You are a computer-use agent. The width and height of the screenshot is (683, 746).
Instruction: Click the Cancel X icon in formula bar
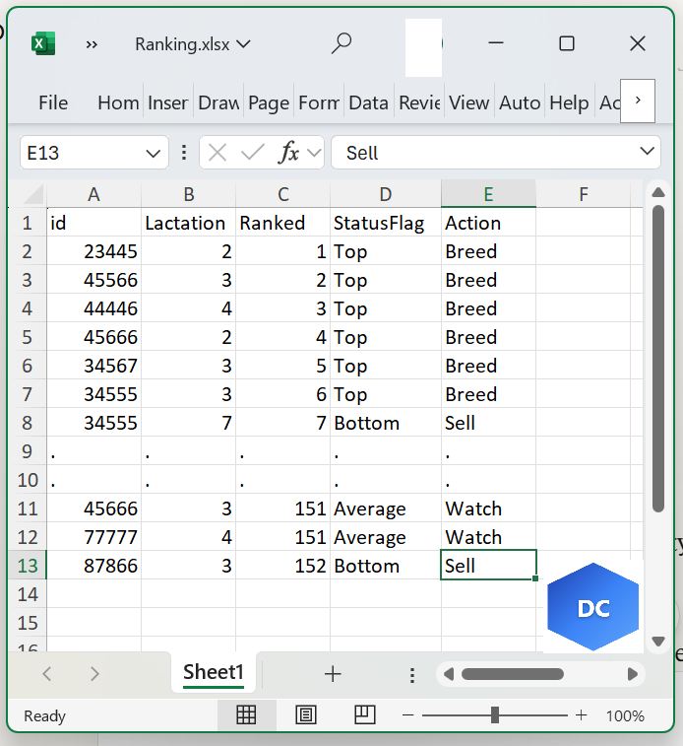pyautogui.click(x=217, y=153)
